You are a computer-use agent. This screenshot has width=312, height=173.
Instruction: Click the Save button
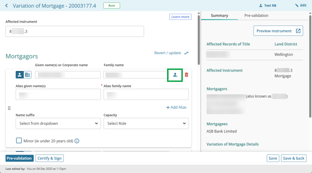[273, 158]
